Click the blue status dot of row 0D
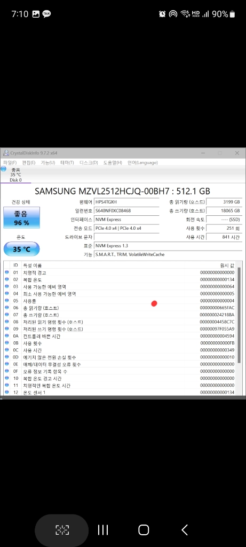Screen dimensions: 246x547 pyautogui.click(x=7, y=357)
